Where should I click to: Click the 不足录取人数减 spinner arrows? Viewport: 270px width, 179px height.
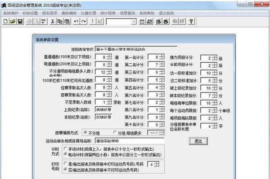point(109,102)
